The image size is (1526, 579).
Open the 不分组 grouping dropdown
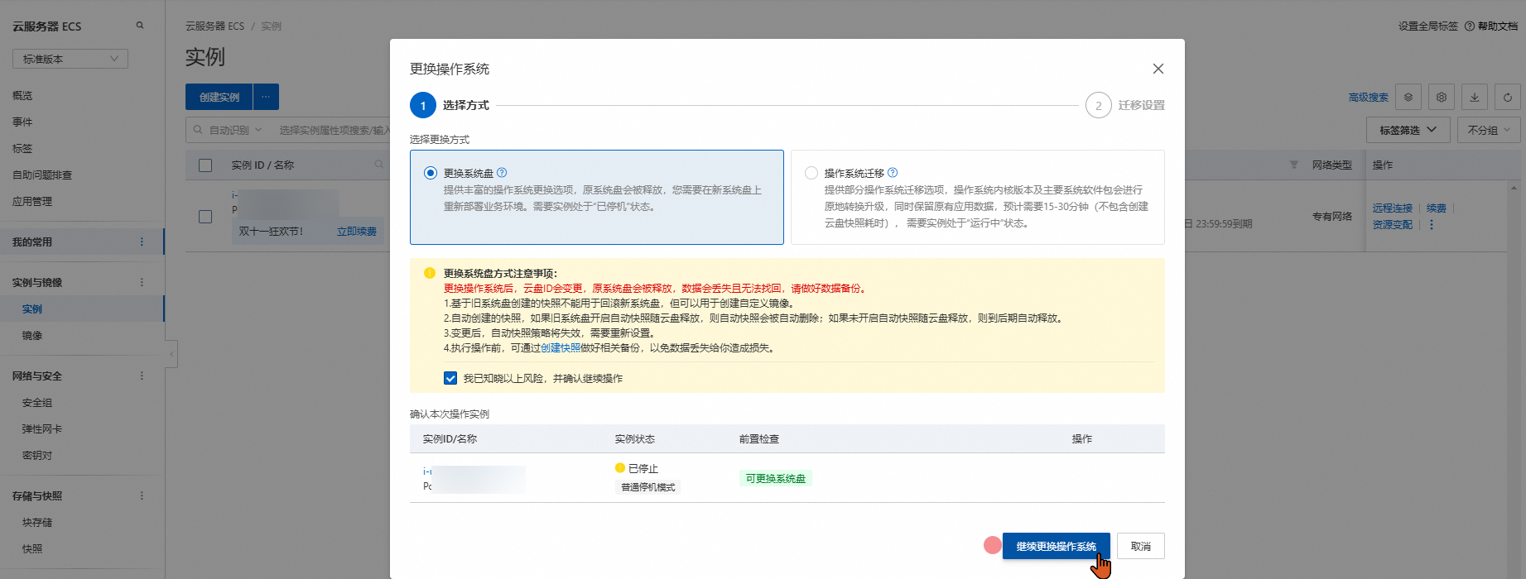point(1488,130)
